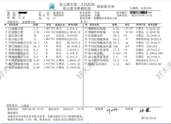Click the 淋巴细胞百分比 result 61.5
Image resolution: width=171 pixels, height=124 pixels.
point(37,46)
